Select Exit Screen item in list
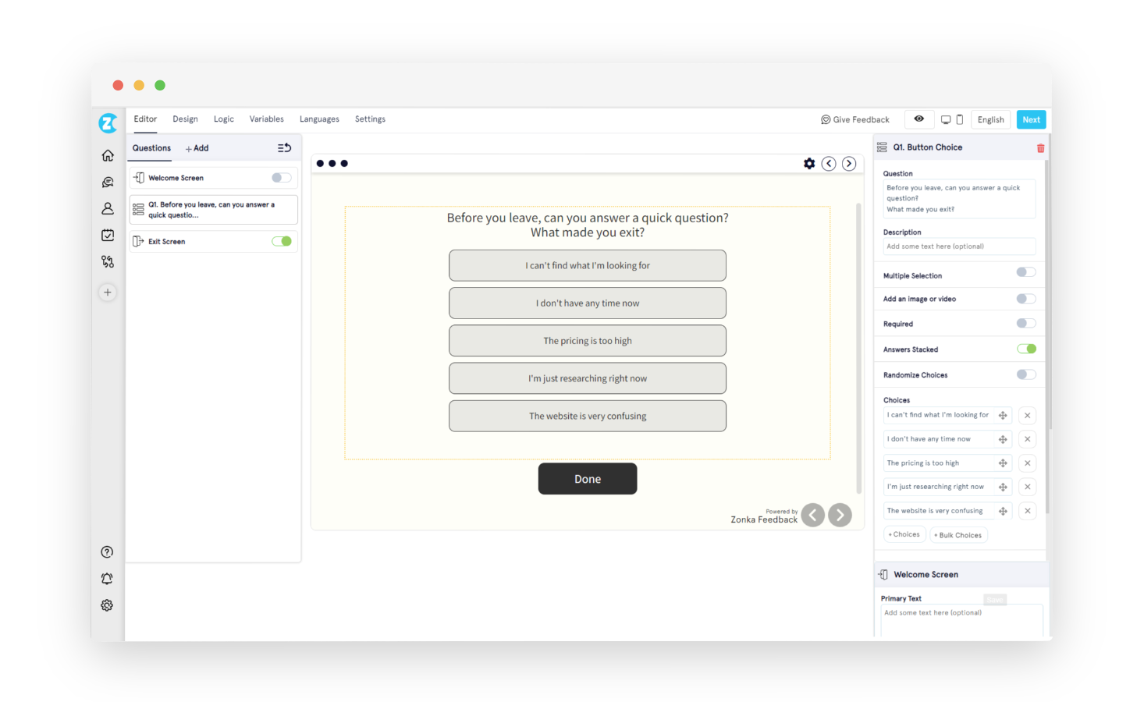This screenshot has height=702, width=1144. [x=213, y=241]
